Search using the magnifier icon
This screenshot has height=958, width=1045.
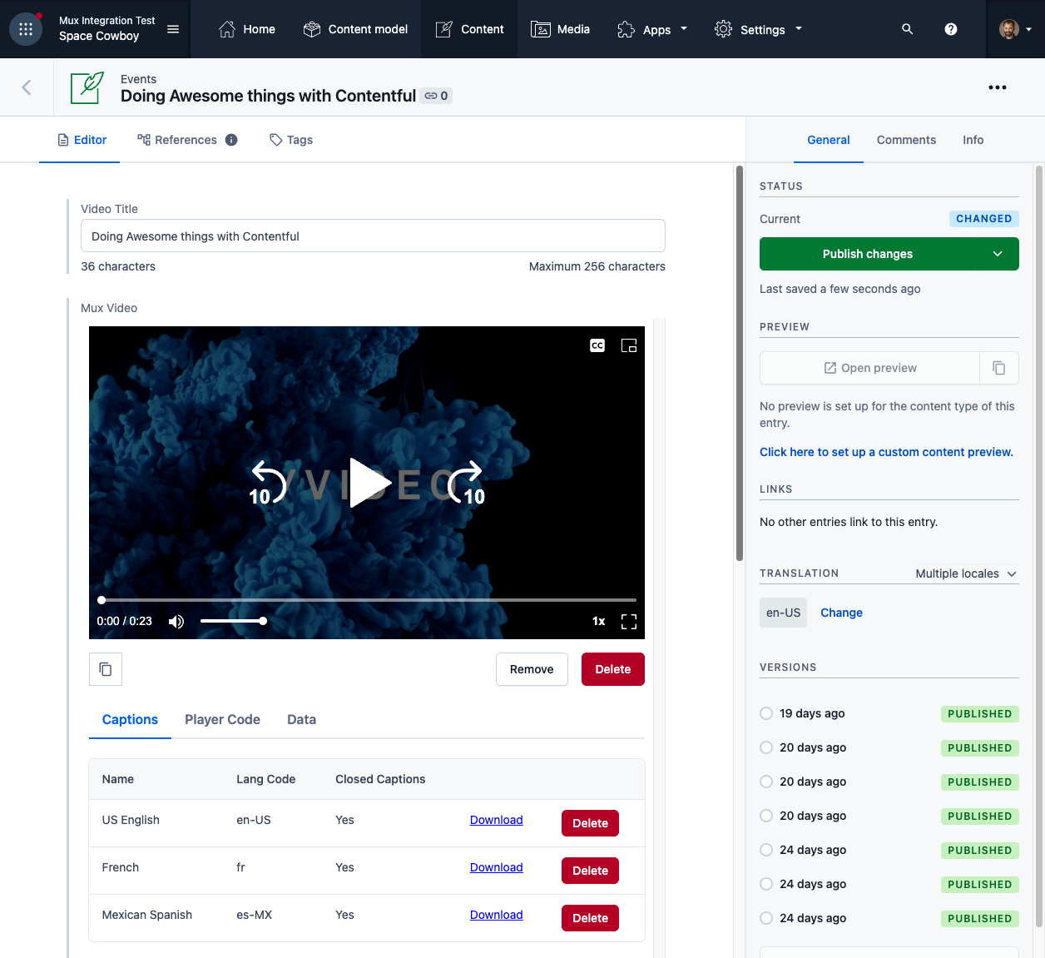(908, 29)
